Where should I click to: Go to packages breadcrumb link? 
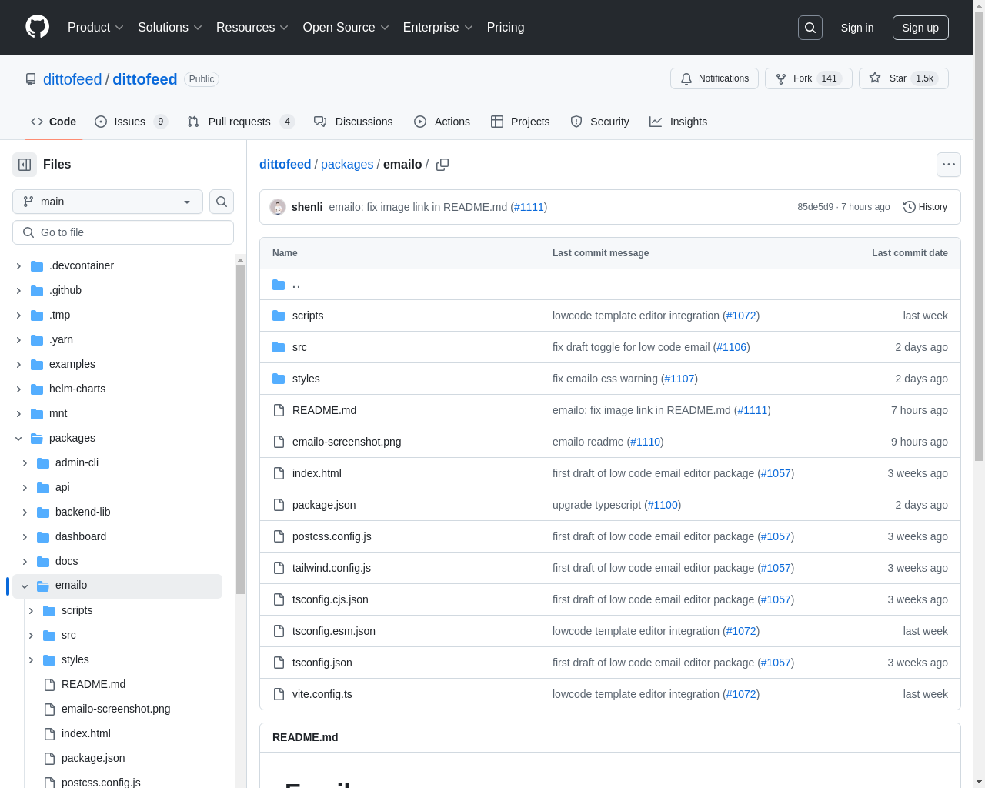click(347, 165)
